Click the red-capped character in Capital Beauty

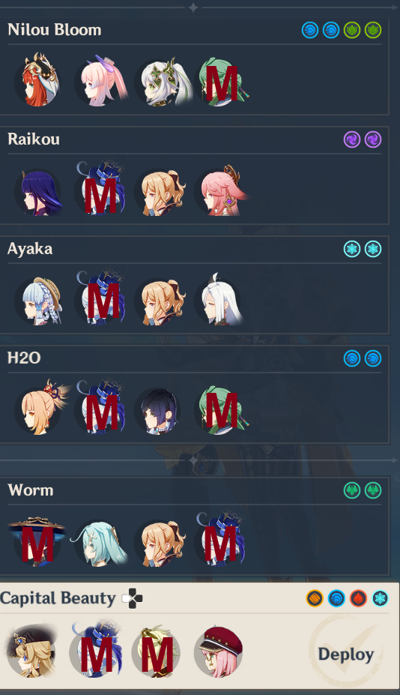pos(219,652)
